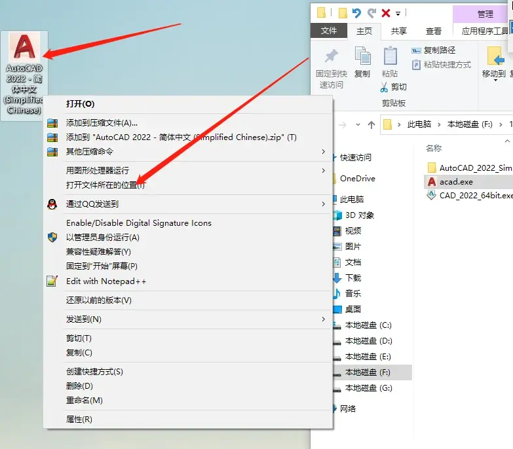The height and width of the screenshot is (449, 513).
Task: Click 本地磁盘 (F:) in the address bar
Action: (470, 124)
